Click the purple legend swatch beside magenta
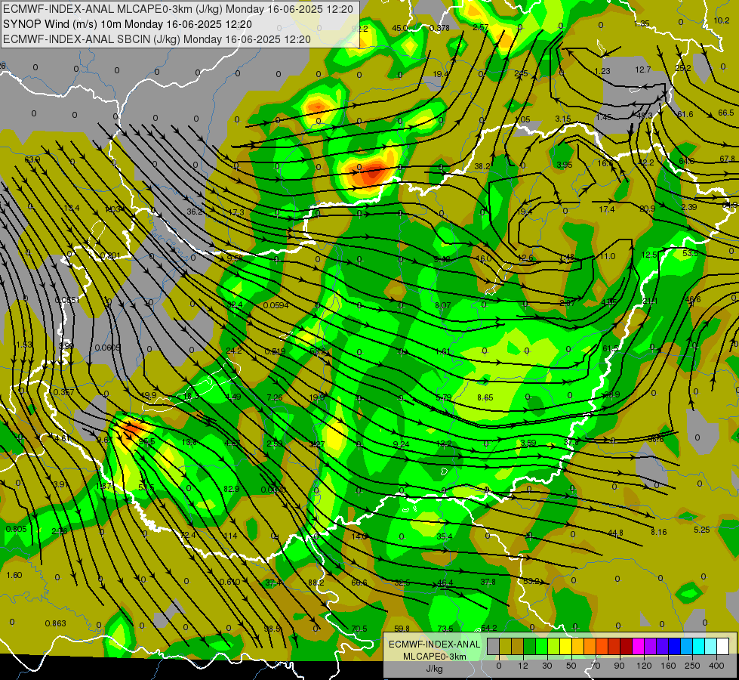The width and height of the screenshot is (739, 680). 651,646
